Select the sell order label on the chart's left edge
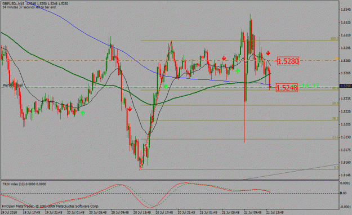Viewport: 352px width, 215px height. pyautogui.click(x=13, y=86)
